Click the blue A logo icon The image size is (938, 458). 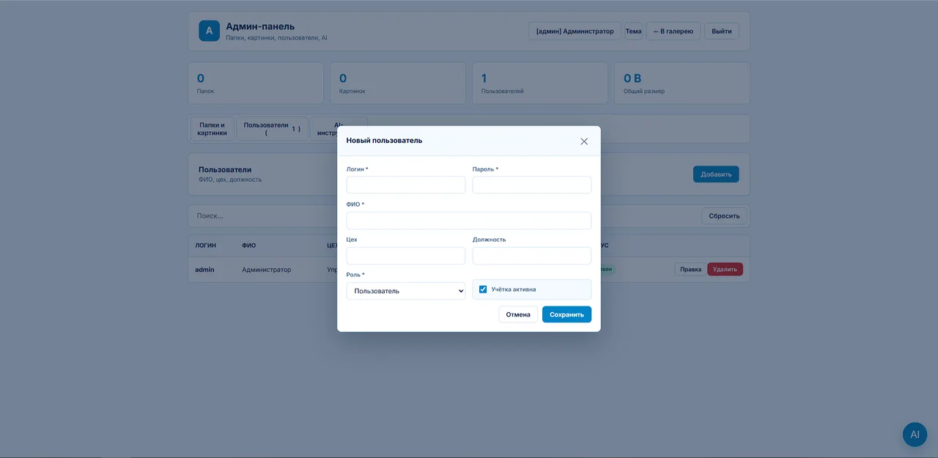coord(209,31)
